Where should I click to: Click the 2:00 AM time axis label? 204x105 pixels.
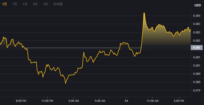(74, 101)
